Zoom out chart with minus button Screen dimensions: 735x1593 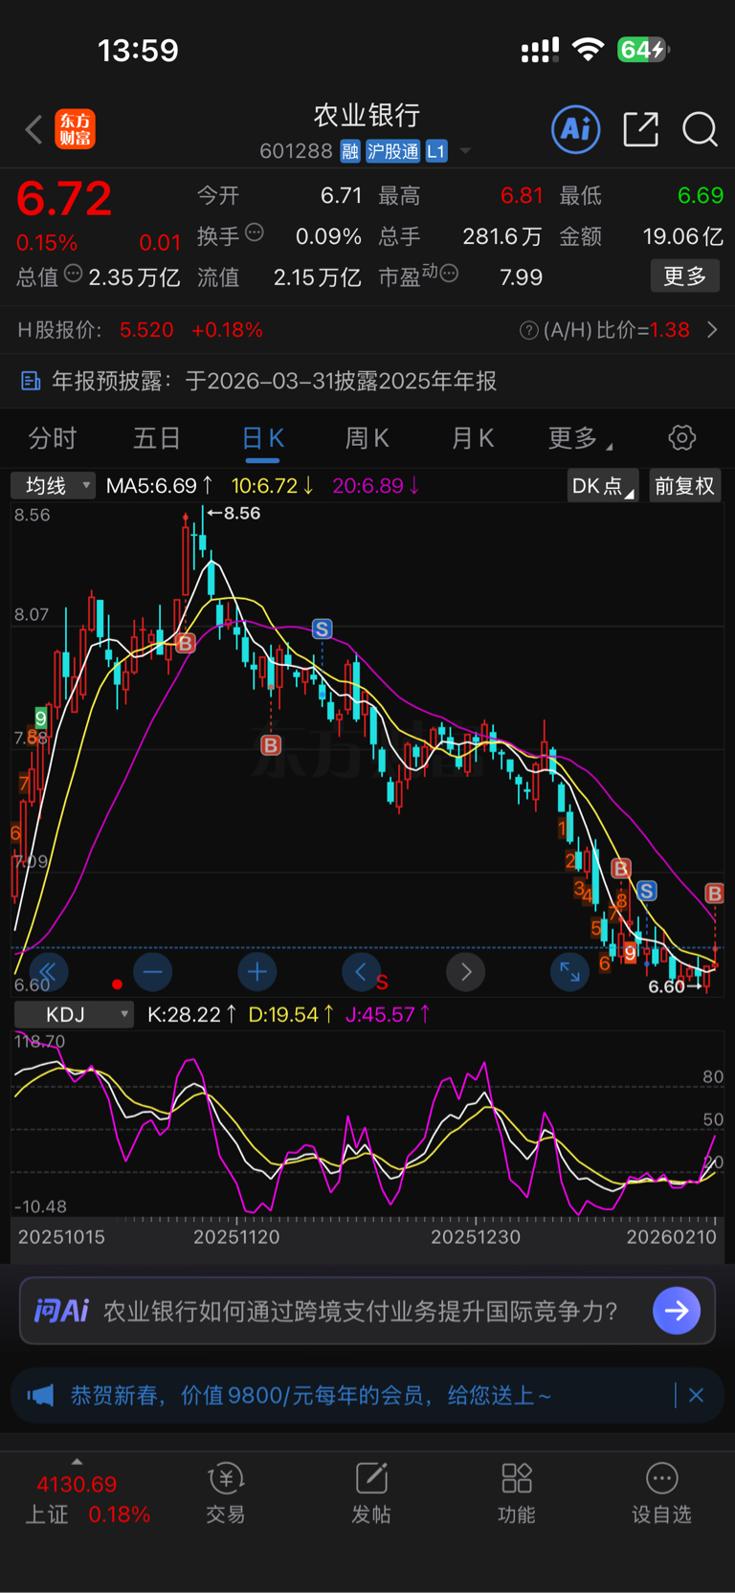pyautogui.click(x=153, y=973)
